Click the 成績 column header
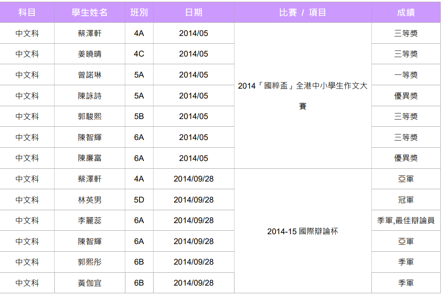The image size is (442, 295). click(x=406, y=12)
